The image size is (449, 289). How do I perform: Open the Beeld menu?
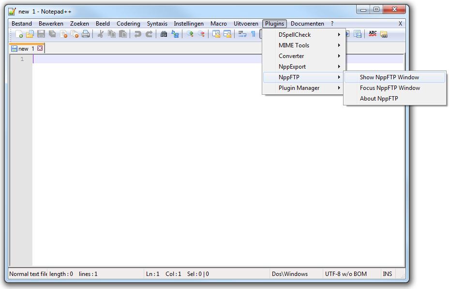coord(103,24)
